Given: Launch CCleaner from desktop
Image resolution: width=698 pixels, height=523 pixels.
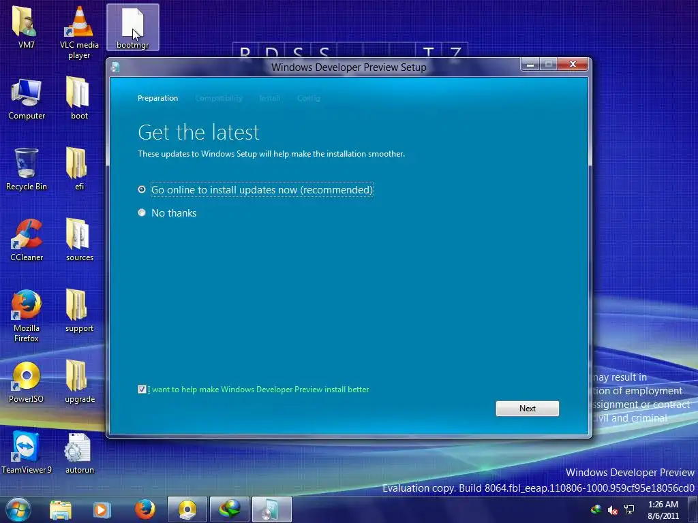Looking at the screenshot, I should [x=27, y=240].
